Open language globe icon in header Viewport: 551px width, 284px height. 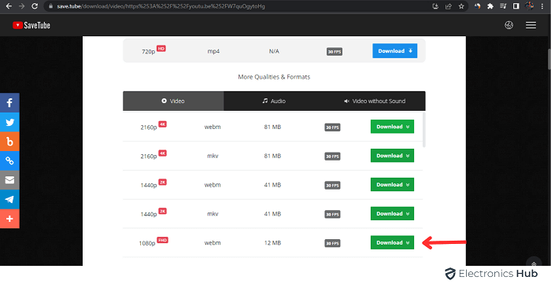point(508,25)
